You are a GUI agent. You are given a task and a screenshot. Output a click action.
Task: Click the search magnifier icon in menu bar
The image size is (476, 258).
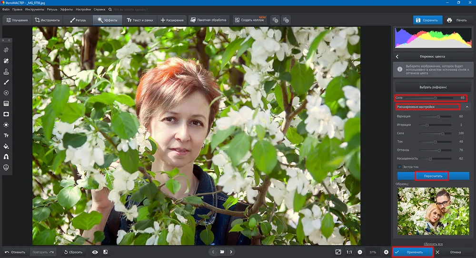(x=110, y=10)
